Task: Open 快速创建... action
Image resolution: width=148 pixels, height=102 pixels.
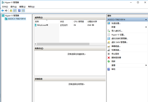Action: pyautogui.click(x=116, y=23)
